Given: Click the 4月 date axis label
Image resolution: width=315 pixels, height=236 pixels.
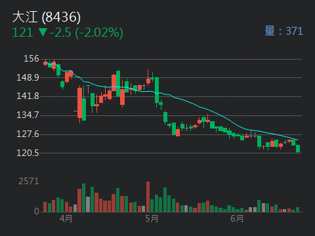Looking at the screenshot, I should click(66, 218).
